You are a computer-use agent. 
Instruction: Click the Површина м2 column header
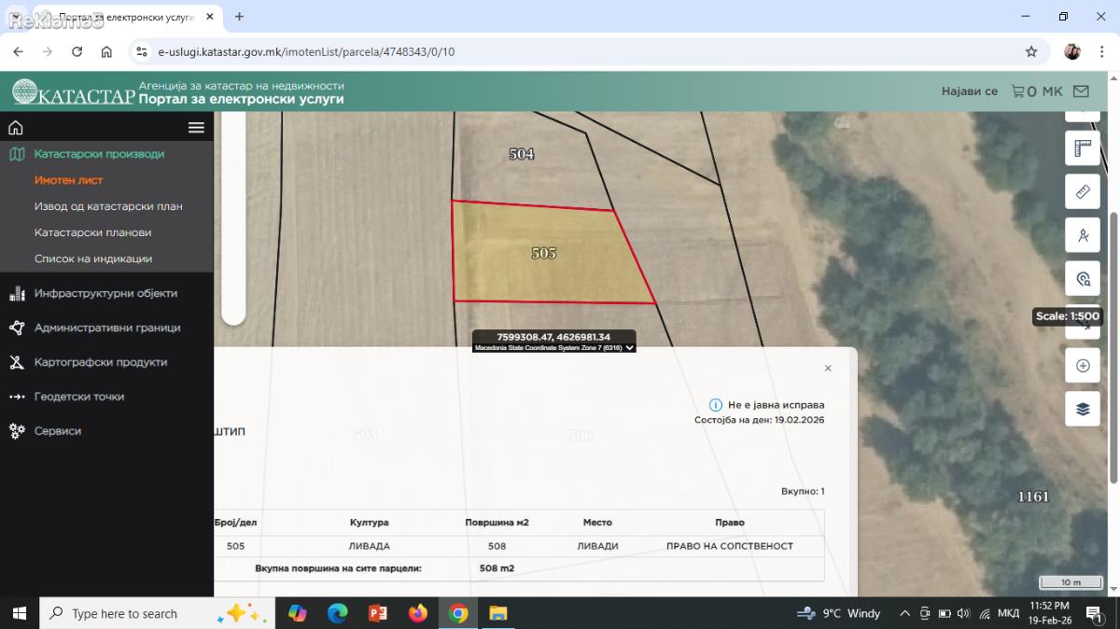point(497,523)
